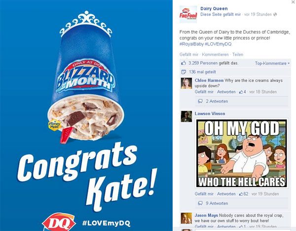Click Teilen to share the post
The image size is (296, 231).
coord(238,55)
